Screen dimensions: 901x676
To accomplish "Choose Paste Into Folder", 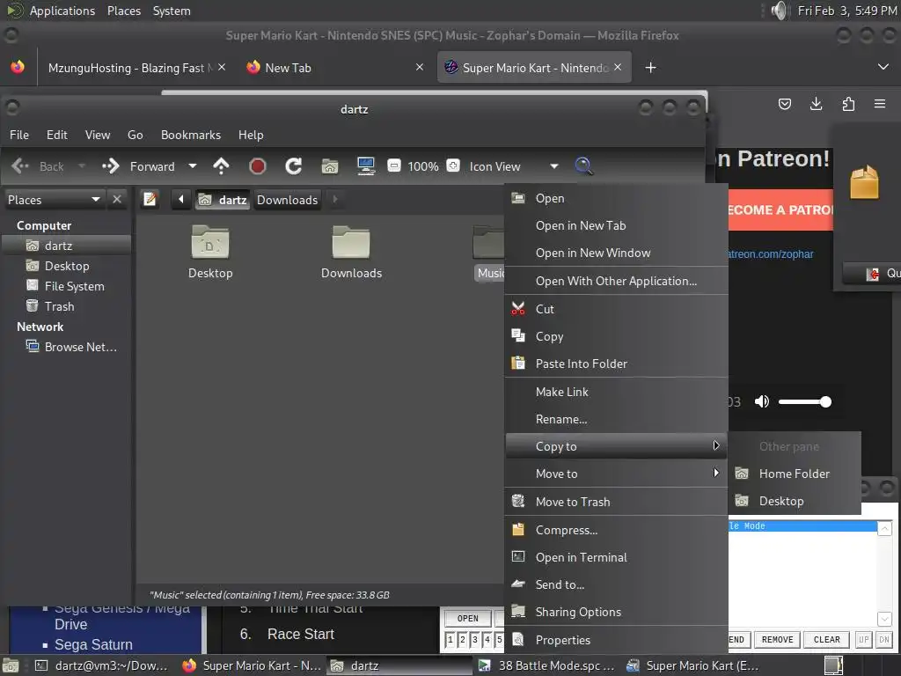I will 616,364.
